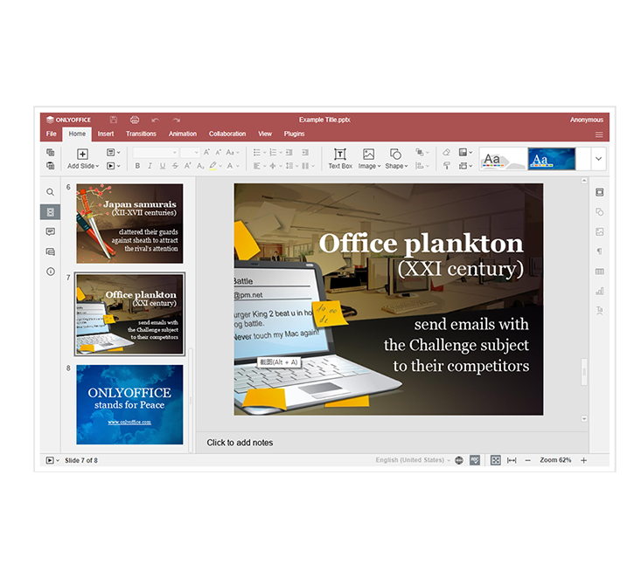Image resolution: width=634 pixels, height=585 pixels.
Task: Insert a Text Box
Action: 340,158
